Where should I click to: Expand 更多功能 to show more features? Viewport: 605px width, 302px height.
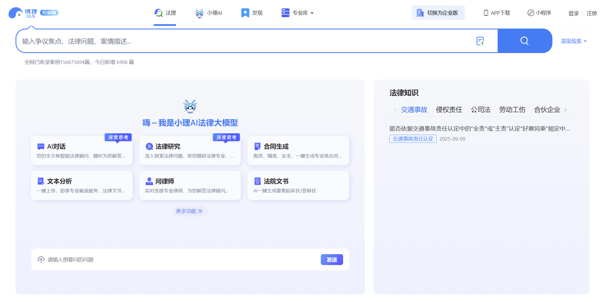pyautogui.click(x=190, y=211)
